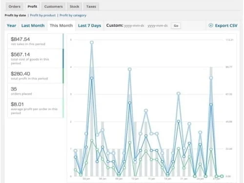The image size is (244, 183).
Task: Click the Export CSV link
Action: pyautogui.click(x=226, y=25)
